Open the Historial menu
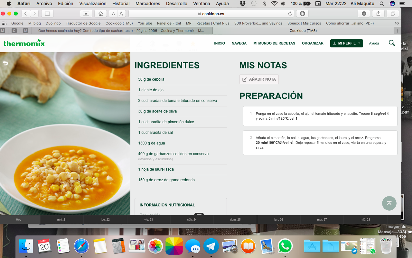 (121, 4)
